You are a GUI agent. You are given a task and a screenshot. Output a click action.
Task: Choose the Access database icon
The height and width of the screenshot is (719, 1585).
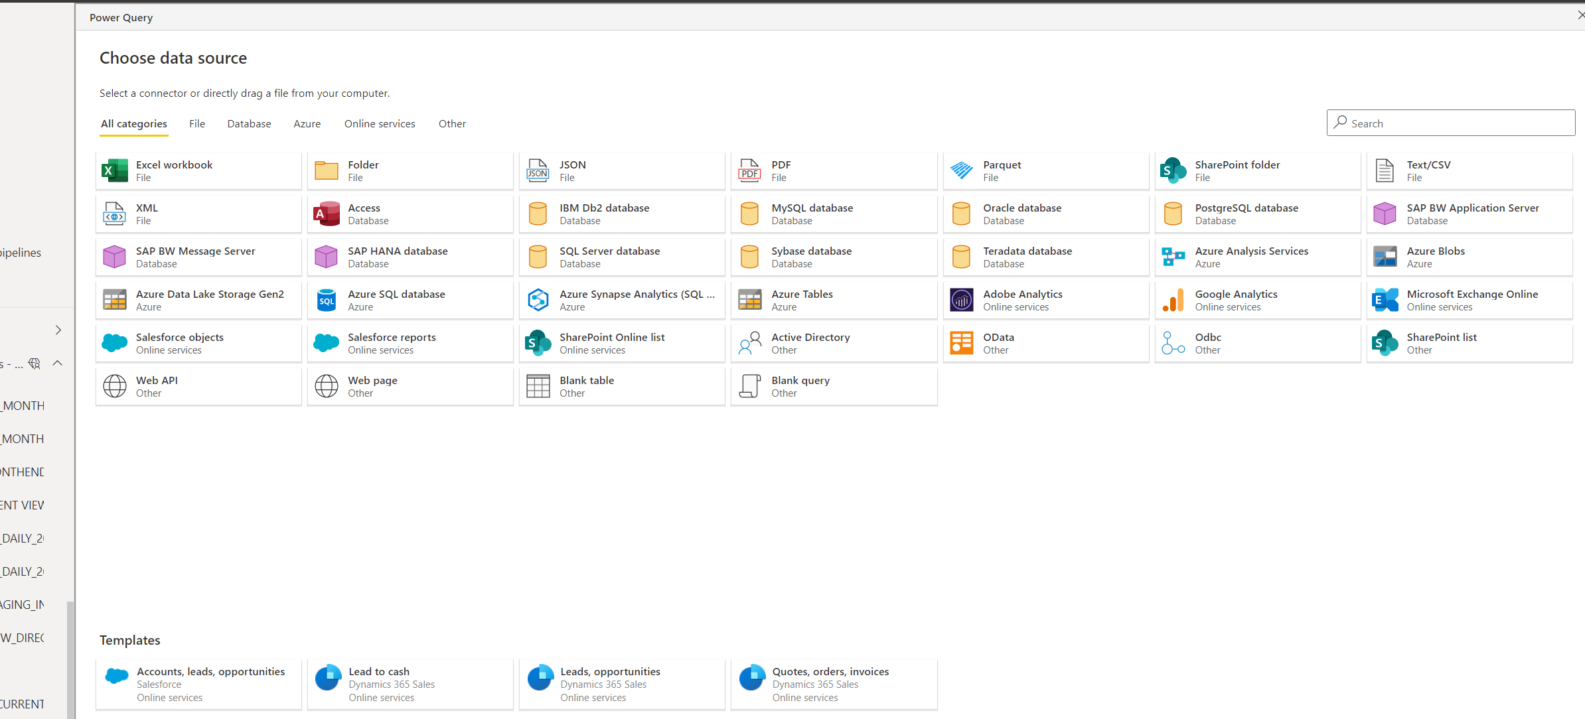327,214
